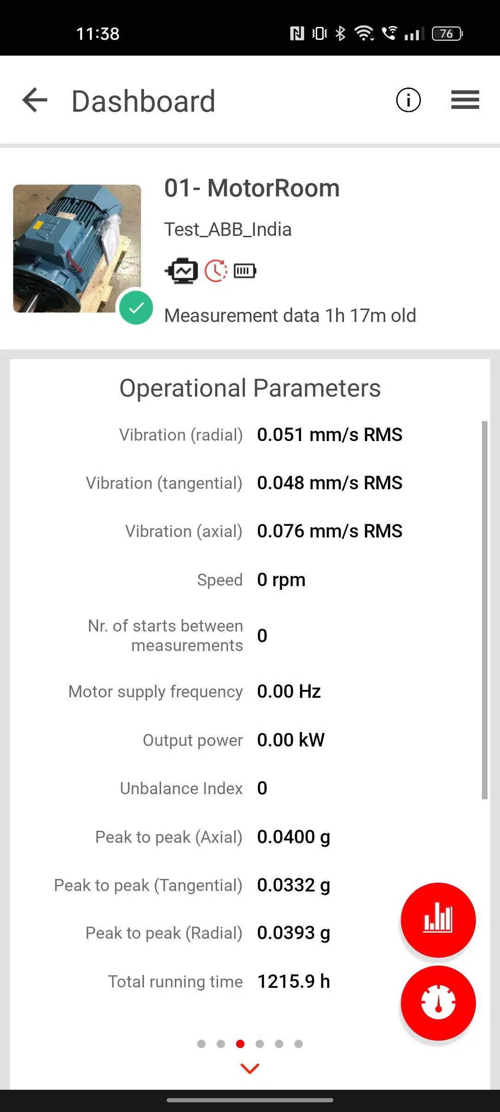Tap the back arrow in header

tap(35, 100)
